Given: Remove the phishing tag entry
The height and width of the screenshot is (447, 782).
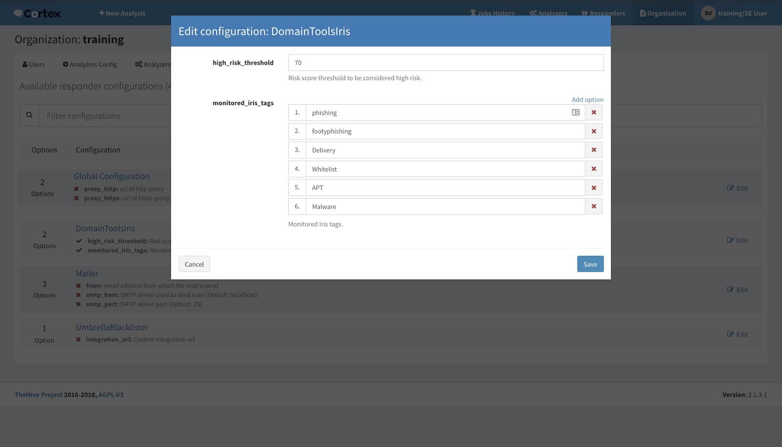Looking at the screenshot, I should click(594, 112).
